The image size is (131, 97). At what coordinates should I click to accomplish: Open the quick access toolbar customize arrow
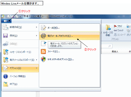[x=20, y=17]
